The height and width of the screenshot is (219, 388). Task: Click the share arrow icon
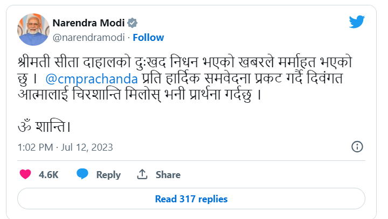pyautogui.click(x=142, y=174)
